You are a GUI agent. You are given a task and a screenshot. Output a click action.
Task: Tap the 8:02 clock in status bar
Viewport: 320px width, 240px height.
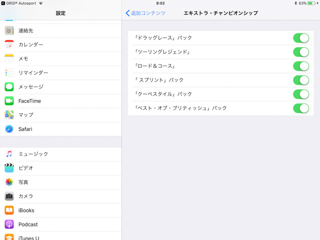pyautogui.click(x=160, y=3)
